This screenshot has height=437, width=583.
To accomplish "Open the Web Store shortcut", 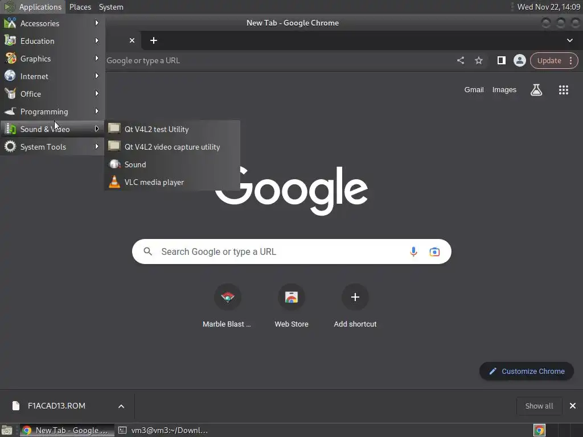I will [291, 307].
